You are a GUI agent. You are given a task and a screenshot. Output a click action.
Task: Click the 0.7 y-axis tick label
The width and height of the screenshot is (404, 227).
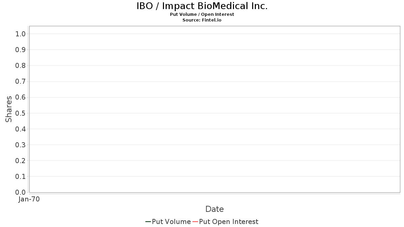[x=21, y=81]
